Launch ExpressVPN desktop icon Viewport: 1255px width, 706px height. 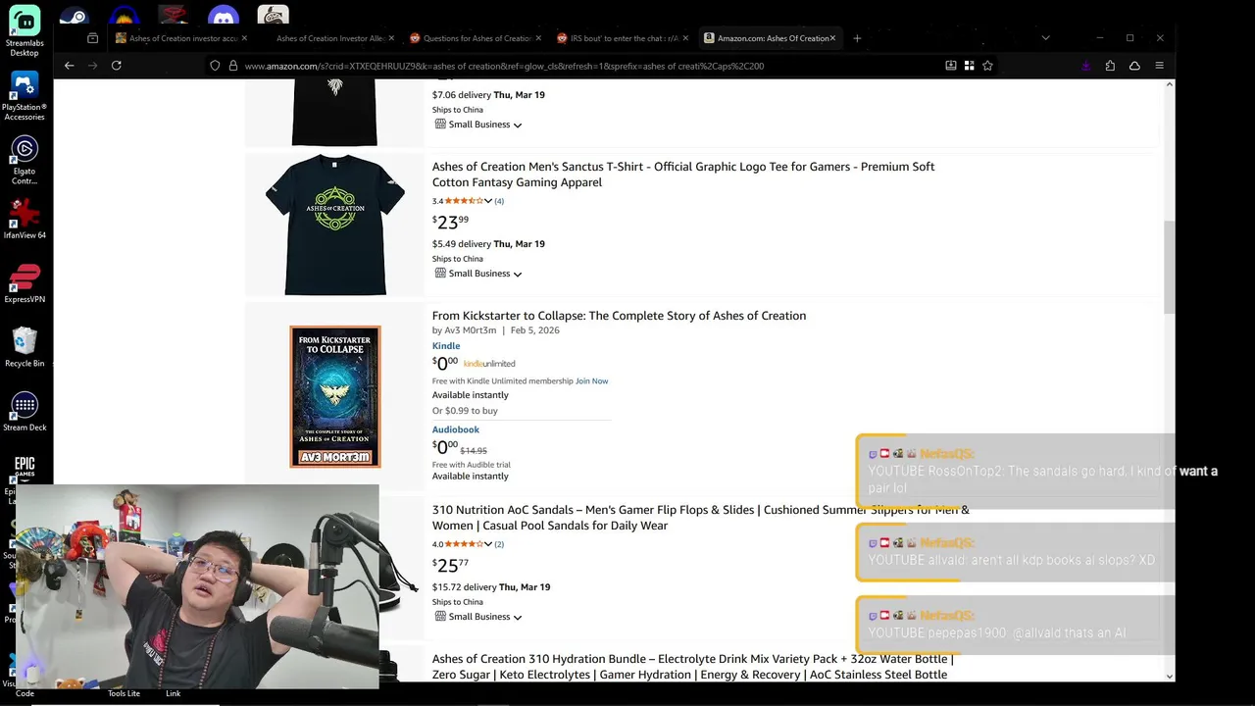click(x=25, y=284)
